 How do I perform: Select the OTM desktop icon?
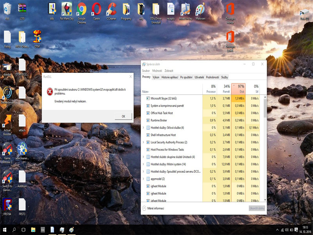pyautogui.click(x=37, y=37)
